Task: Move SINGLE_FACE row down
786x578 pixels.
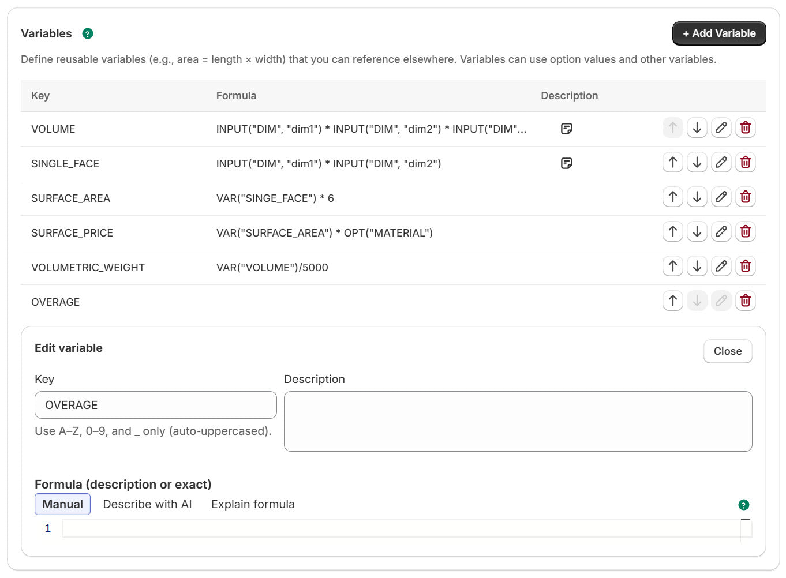Action: pos(697,163)
